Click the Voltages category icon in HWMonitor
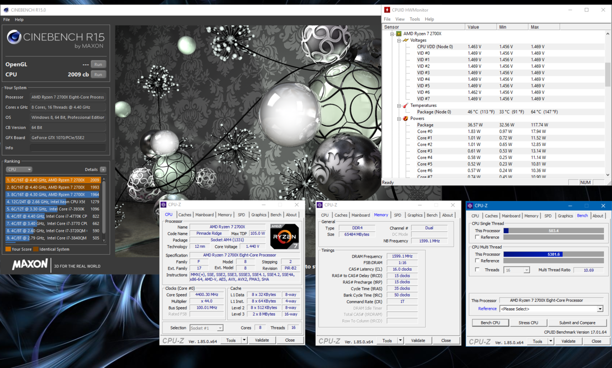Screen dimensions: 612x368 pos(405,41)
